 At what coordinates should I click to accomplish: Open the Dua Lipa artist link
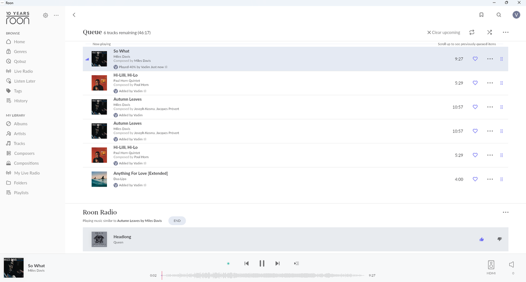click(120, 179)
